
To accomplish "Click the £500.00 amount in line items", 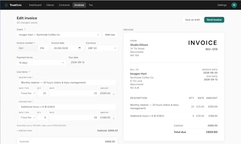I will click(105, 93).
